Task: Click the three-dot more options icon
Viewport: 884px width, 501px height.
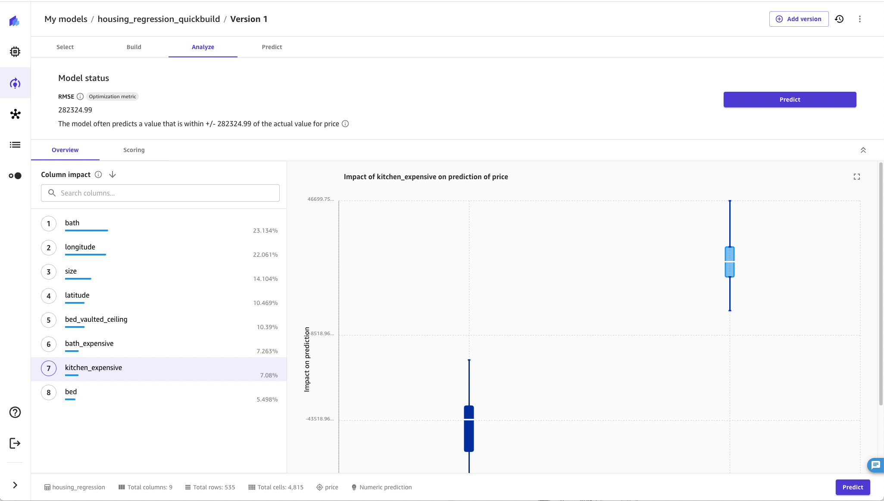Action: pos(860,19)
